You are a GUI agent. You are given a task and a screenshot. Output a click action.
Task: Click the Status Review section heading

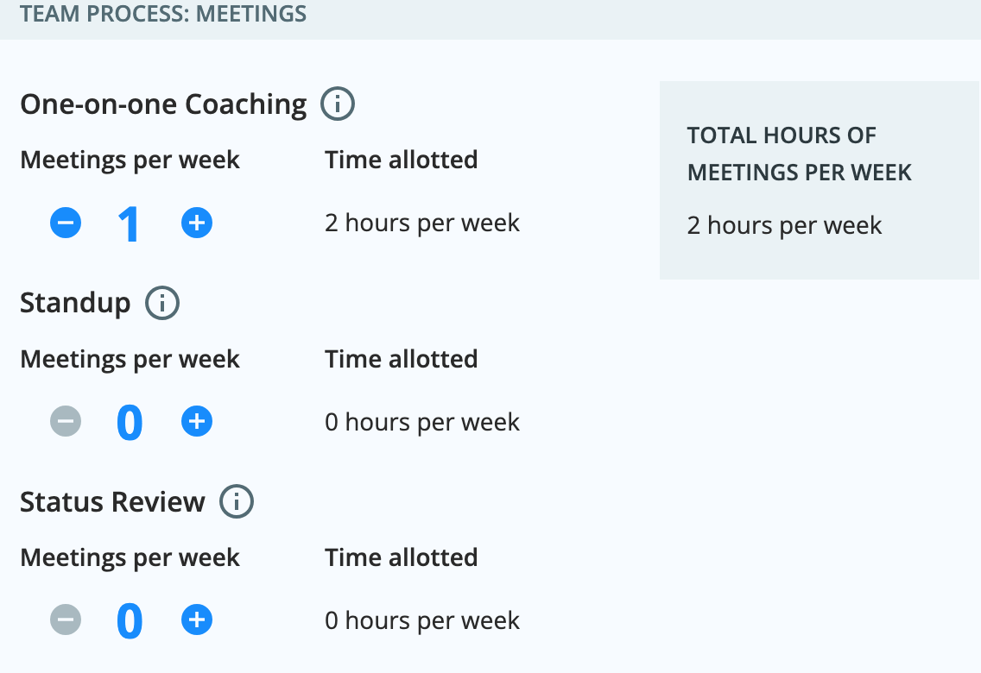coord(112,502)
